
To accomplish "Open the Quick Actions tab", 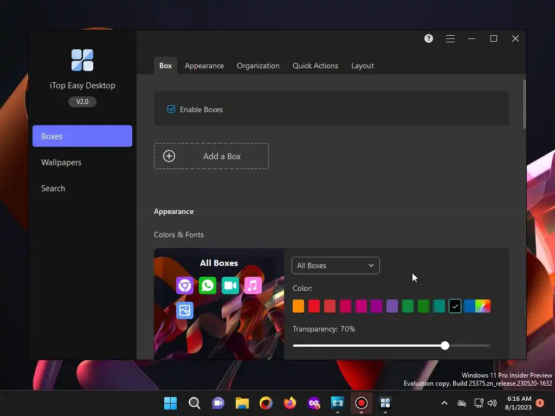I will click(315, 66).
